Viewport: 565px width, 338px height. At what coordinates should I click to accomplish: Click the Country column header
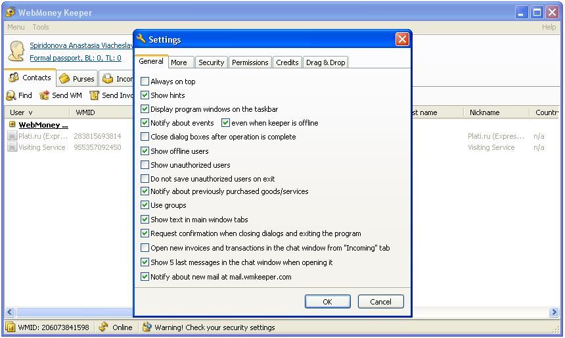pos(545,112)
